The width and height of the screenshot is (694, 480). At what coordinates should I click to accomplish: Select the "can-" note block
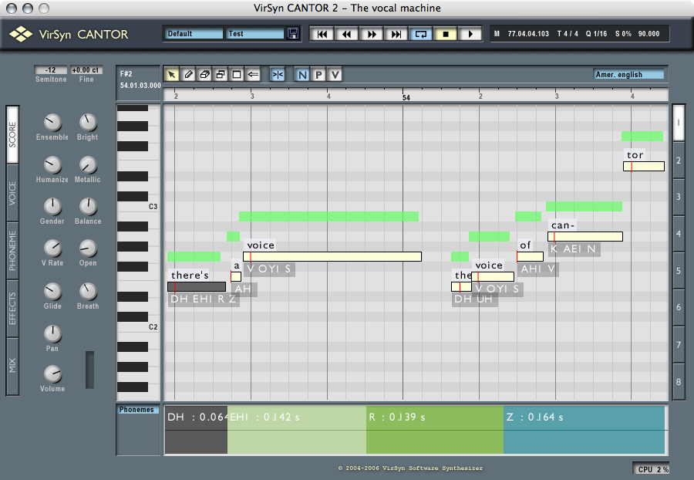[585, 236]
